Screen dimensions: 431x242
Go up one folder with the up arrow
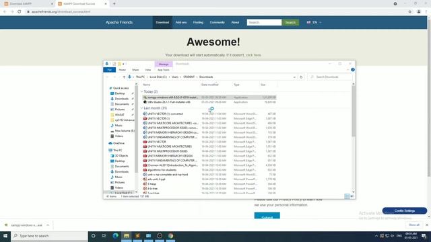(124, 77)
